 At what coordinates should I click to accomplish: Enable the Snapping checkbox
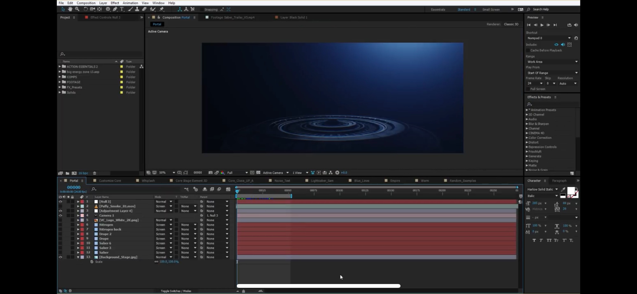click(x=201, y=10)
